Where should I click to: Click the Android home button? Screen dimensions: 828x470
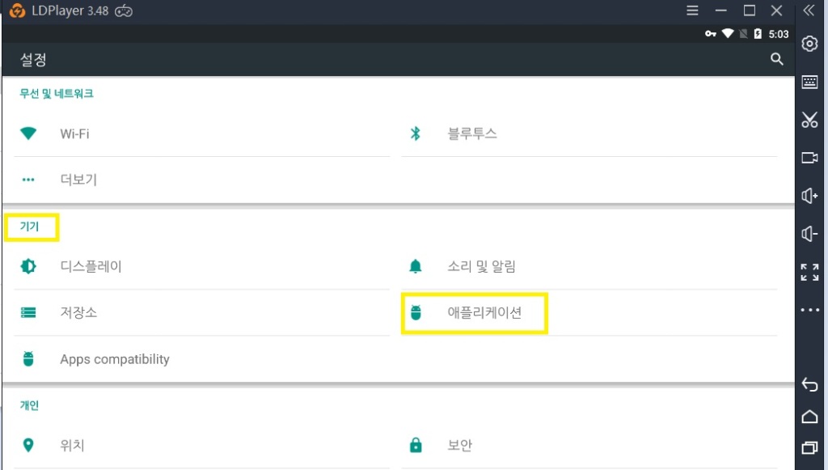pyautogui.click(x=809, y=417)
